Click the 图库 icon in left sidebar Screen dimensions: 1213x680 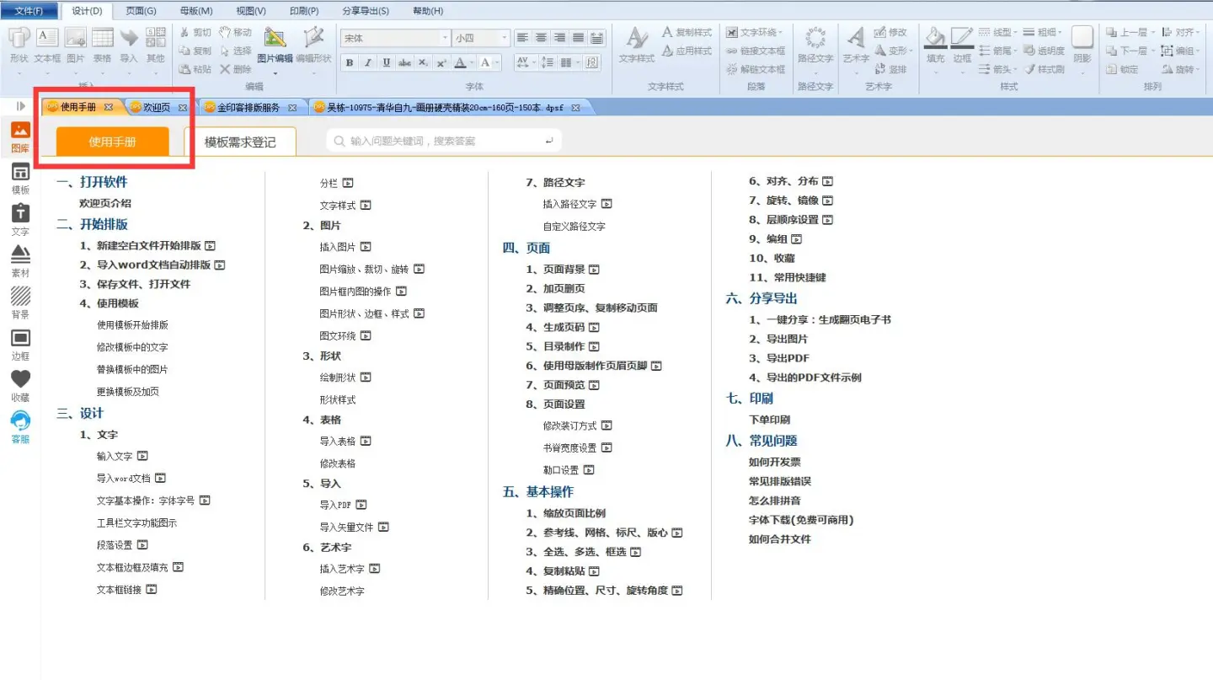(x=20, y=137)
